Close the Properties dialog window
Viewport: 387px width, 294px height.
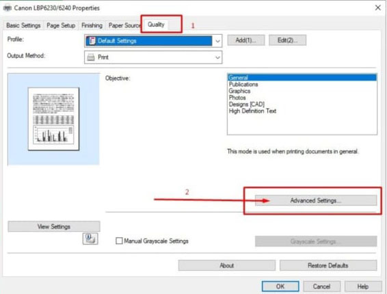coord(377,8)
